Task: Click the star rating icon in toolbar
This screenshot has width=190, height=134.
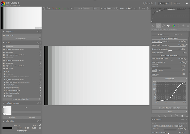Action: [x=135, y=9]
